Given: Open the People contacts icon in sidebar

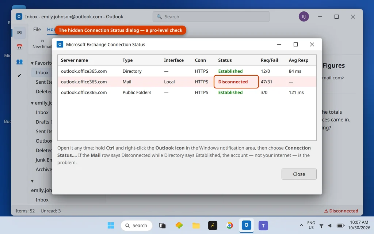Looking at the screenshot, I should (x=19, y=62).
